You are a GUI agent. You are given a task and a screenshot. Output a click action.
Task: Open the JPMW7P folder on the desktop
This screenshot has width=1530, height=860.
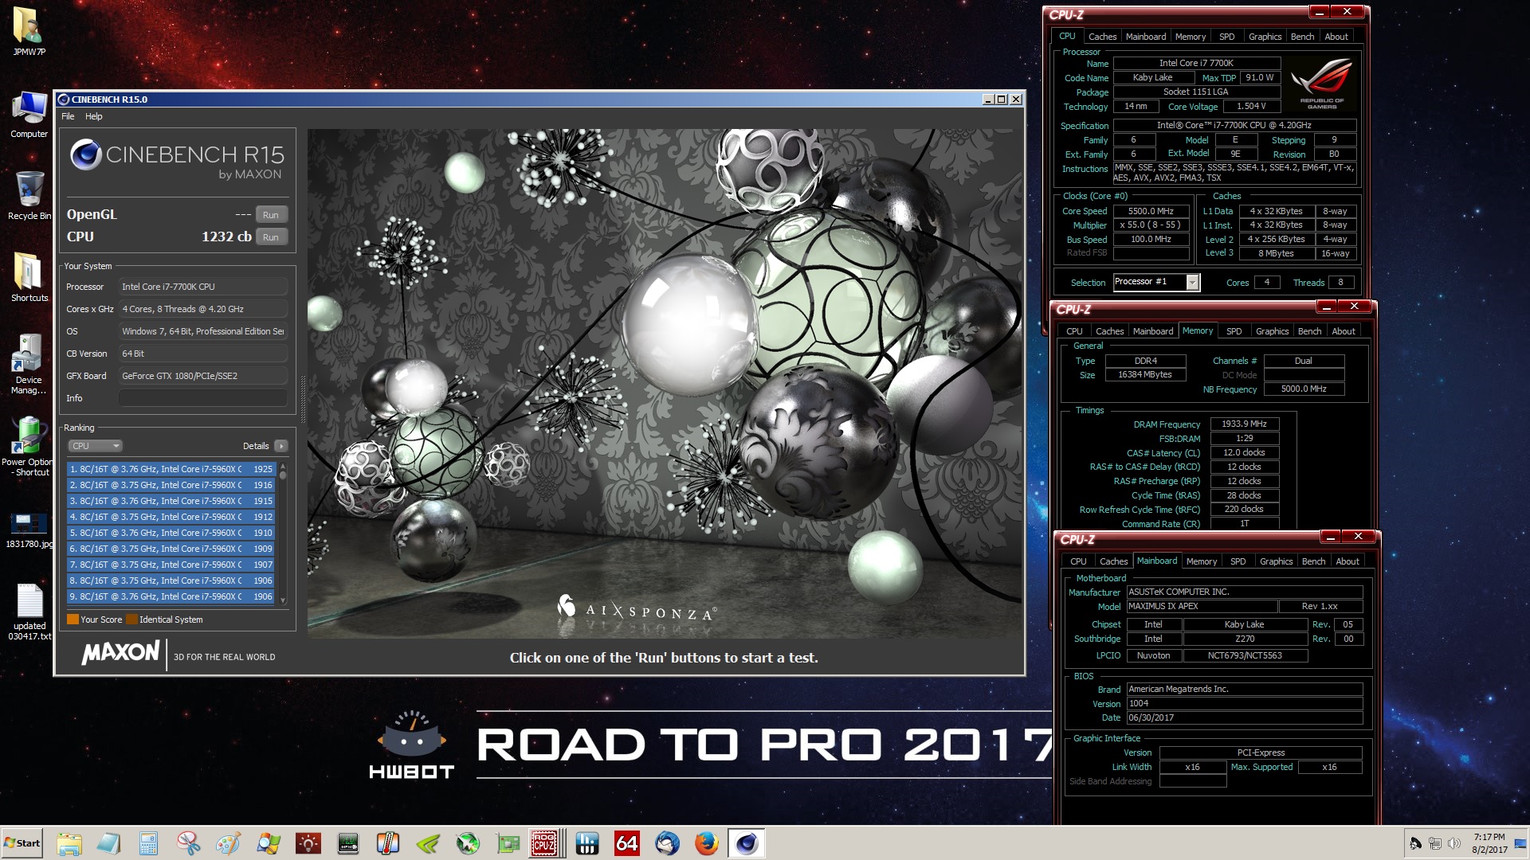[x=29, y=32]
